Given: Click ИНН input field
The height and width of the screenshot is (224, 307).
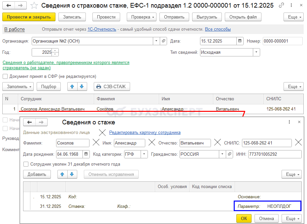Looking at the screenshot, I should point(275,154).
